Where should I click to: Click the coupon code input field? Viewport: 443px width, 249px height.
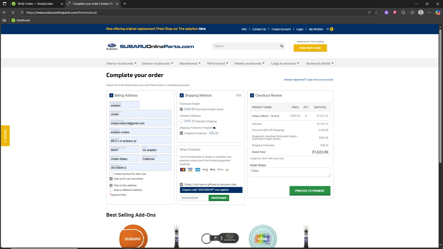[x=194, y=198]
